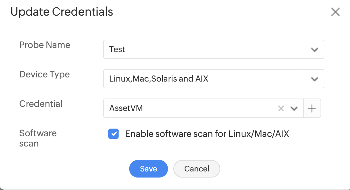Open the Credential dropdown chevron

[294, 108]
